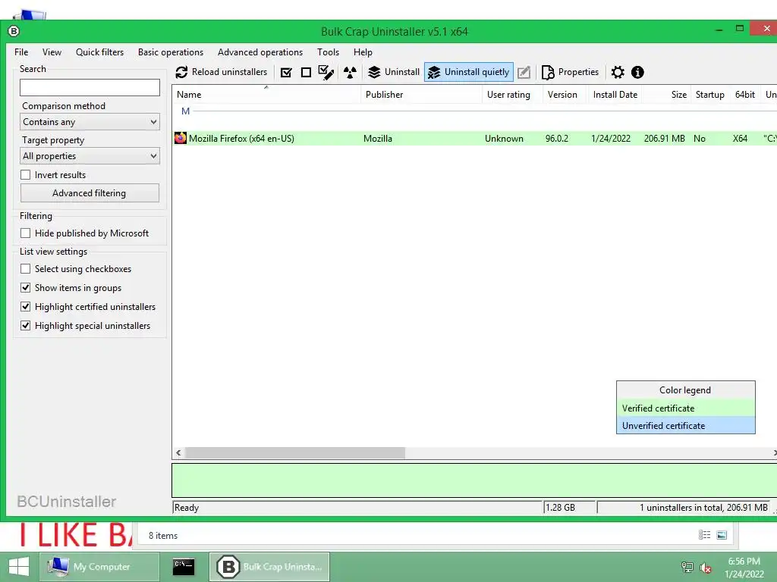This screenshot has height=582, width=777.
Task: Open the Quick filters menu
Action: [x=99, y=52]
